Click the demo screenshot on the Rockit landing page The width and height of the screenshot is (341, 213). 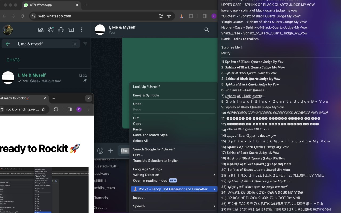point(44,190)
